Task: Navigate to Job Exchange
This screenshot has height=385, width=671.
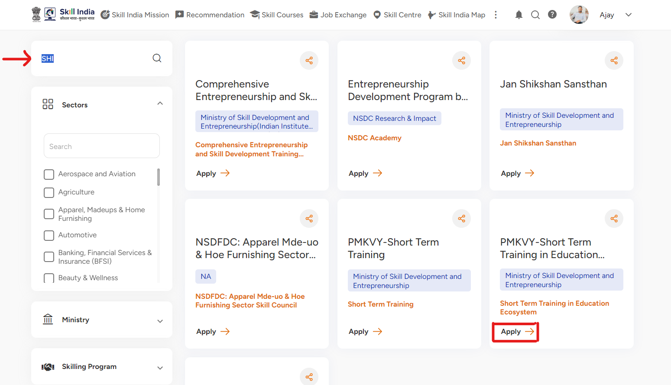Action: pyautogui.click(x=338, y=15)
